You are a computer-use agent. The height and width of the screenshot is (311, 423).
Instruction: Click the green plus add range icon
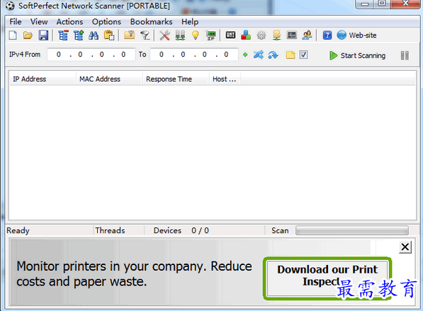[245, 55]
